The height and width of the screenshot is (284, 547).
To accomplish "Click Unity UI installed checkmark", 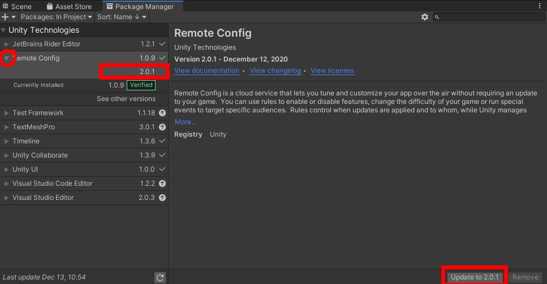I will click(x=162, y=169).
